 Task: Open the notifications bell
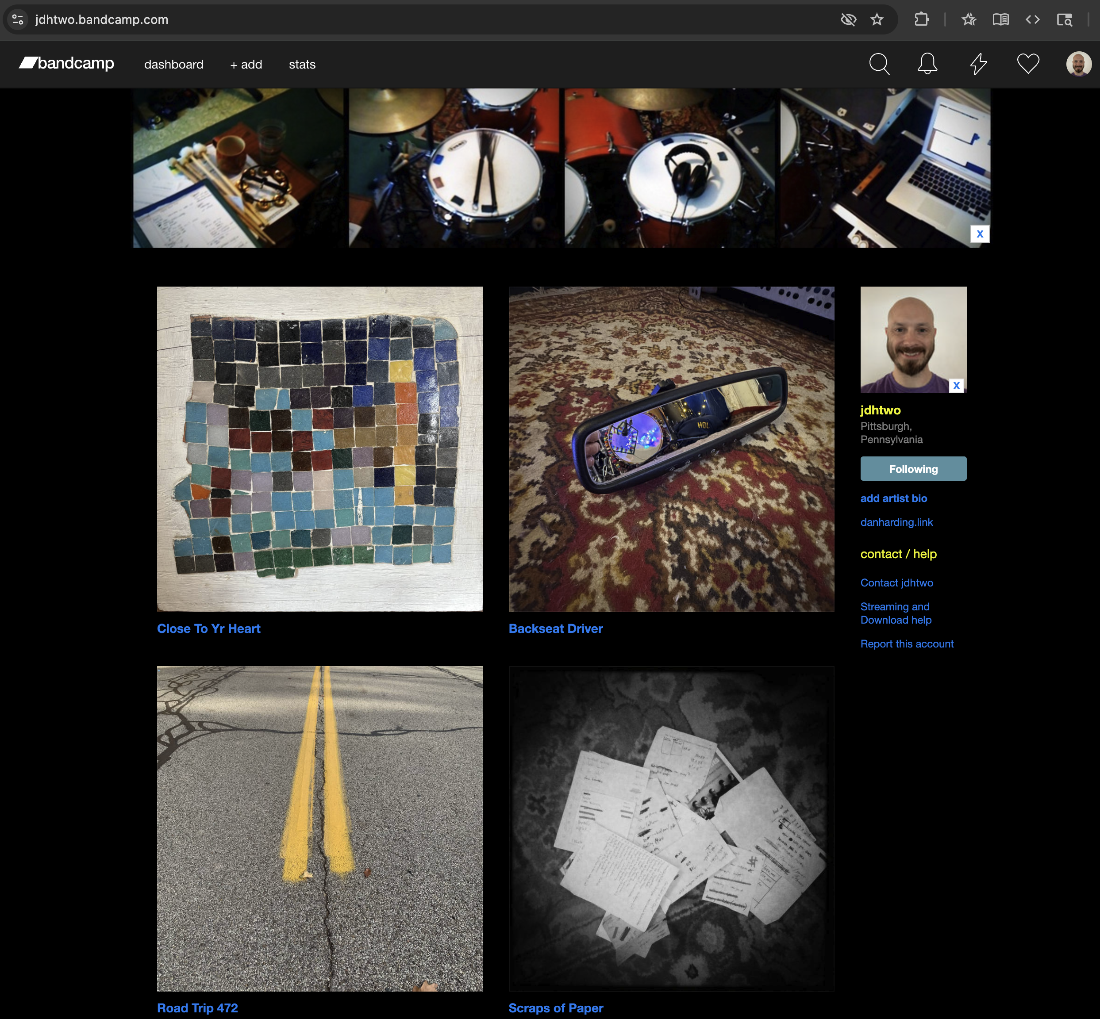(x=927, y=64)
